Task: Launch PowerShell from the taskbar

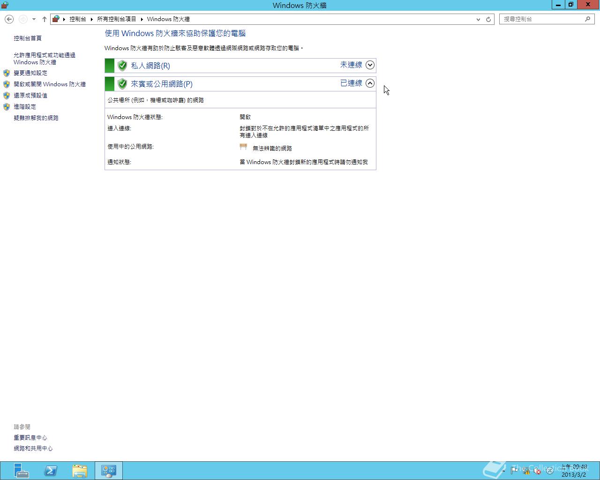Action: [51, 471]
